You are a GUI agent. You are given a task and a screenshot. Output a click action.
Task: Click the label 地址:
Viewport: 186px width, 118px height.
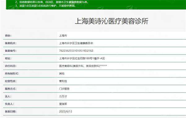(8, 59)
